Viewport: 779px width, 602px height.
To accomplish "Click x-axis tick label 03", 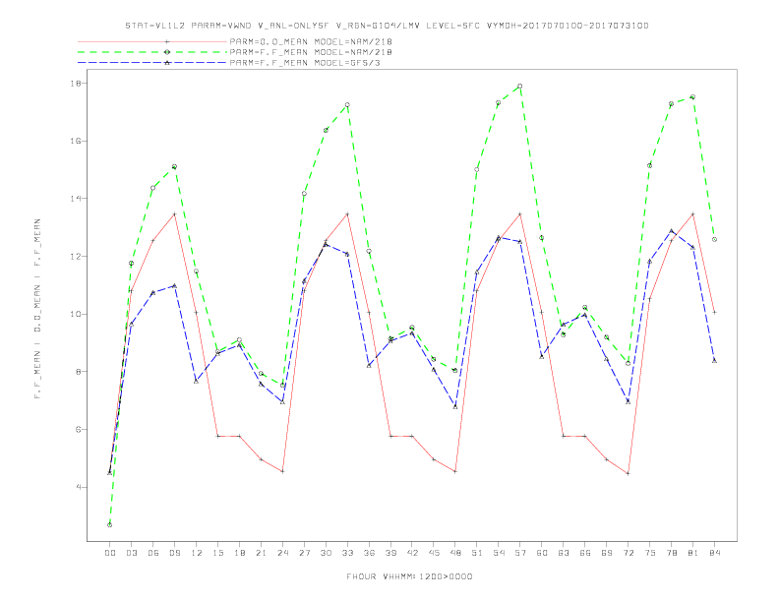I will click(131, 553).
